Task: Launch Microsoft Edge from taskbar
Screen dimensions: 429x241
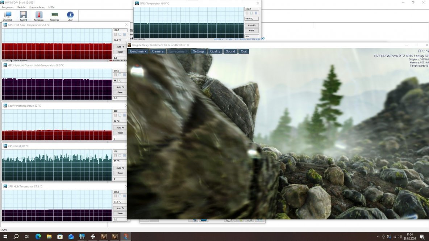Action: [x=38, y=237]
